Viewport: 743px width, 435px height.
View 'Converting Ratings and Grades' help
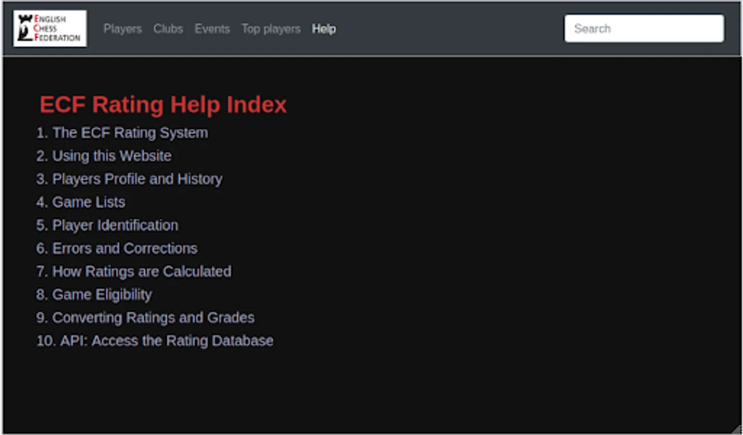point(153,318)
